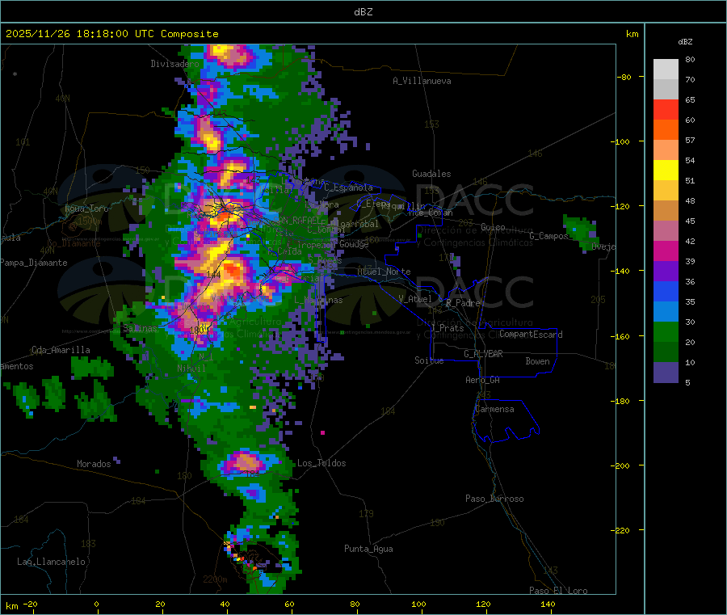Viewport: 727px width, 615px height.
Task: Click the CompantEscard map label
Action: 531,334
